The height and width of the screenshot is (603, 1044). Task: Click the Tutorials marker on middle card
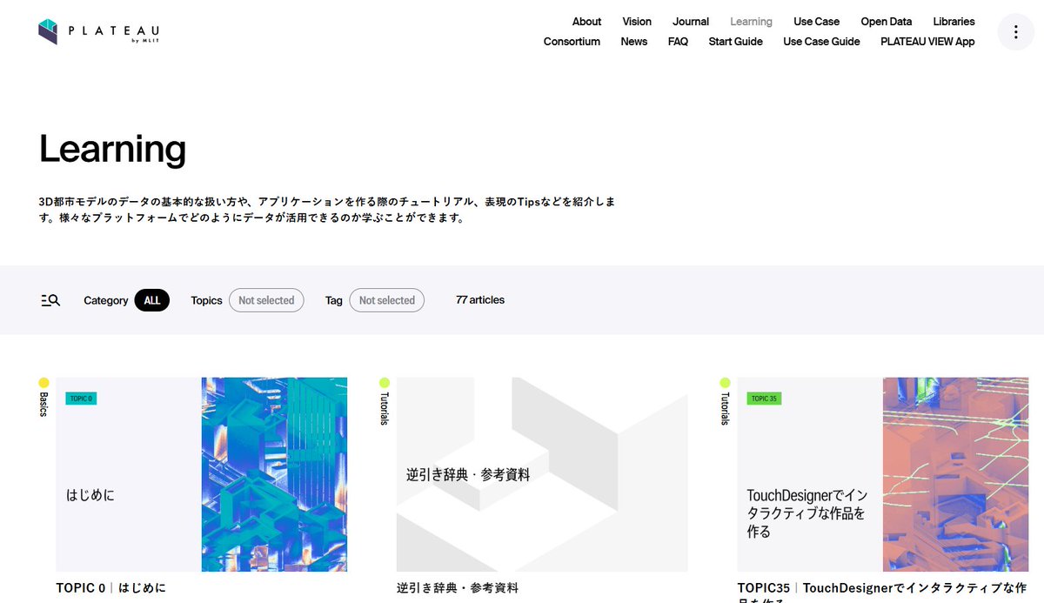click(x=383, y=407)
